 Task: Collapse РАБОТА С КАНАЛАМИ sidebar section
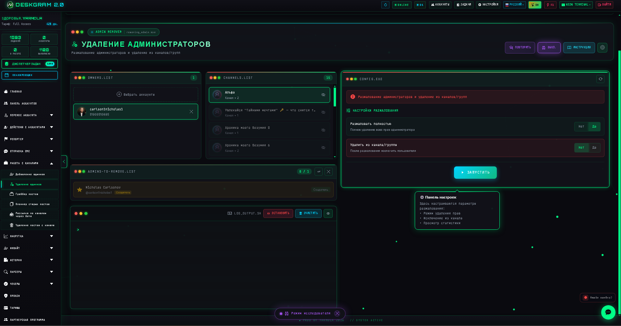point(29,163)
